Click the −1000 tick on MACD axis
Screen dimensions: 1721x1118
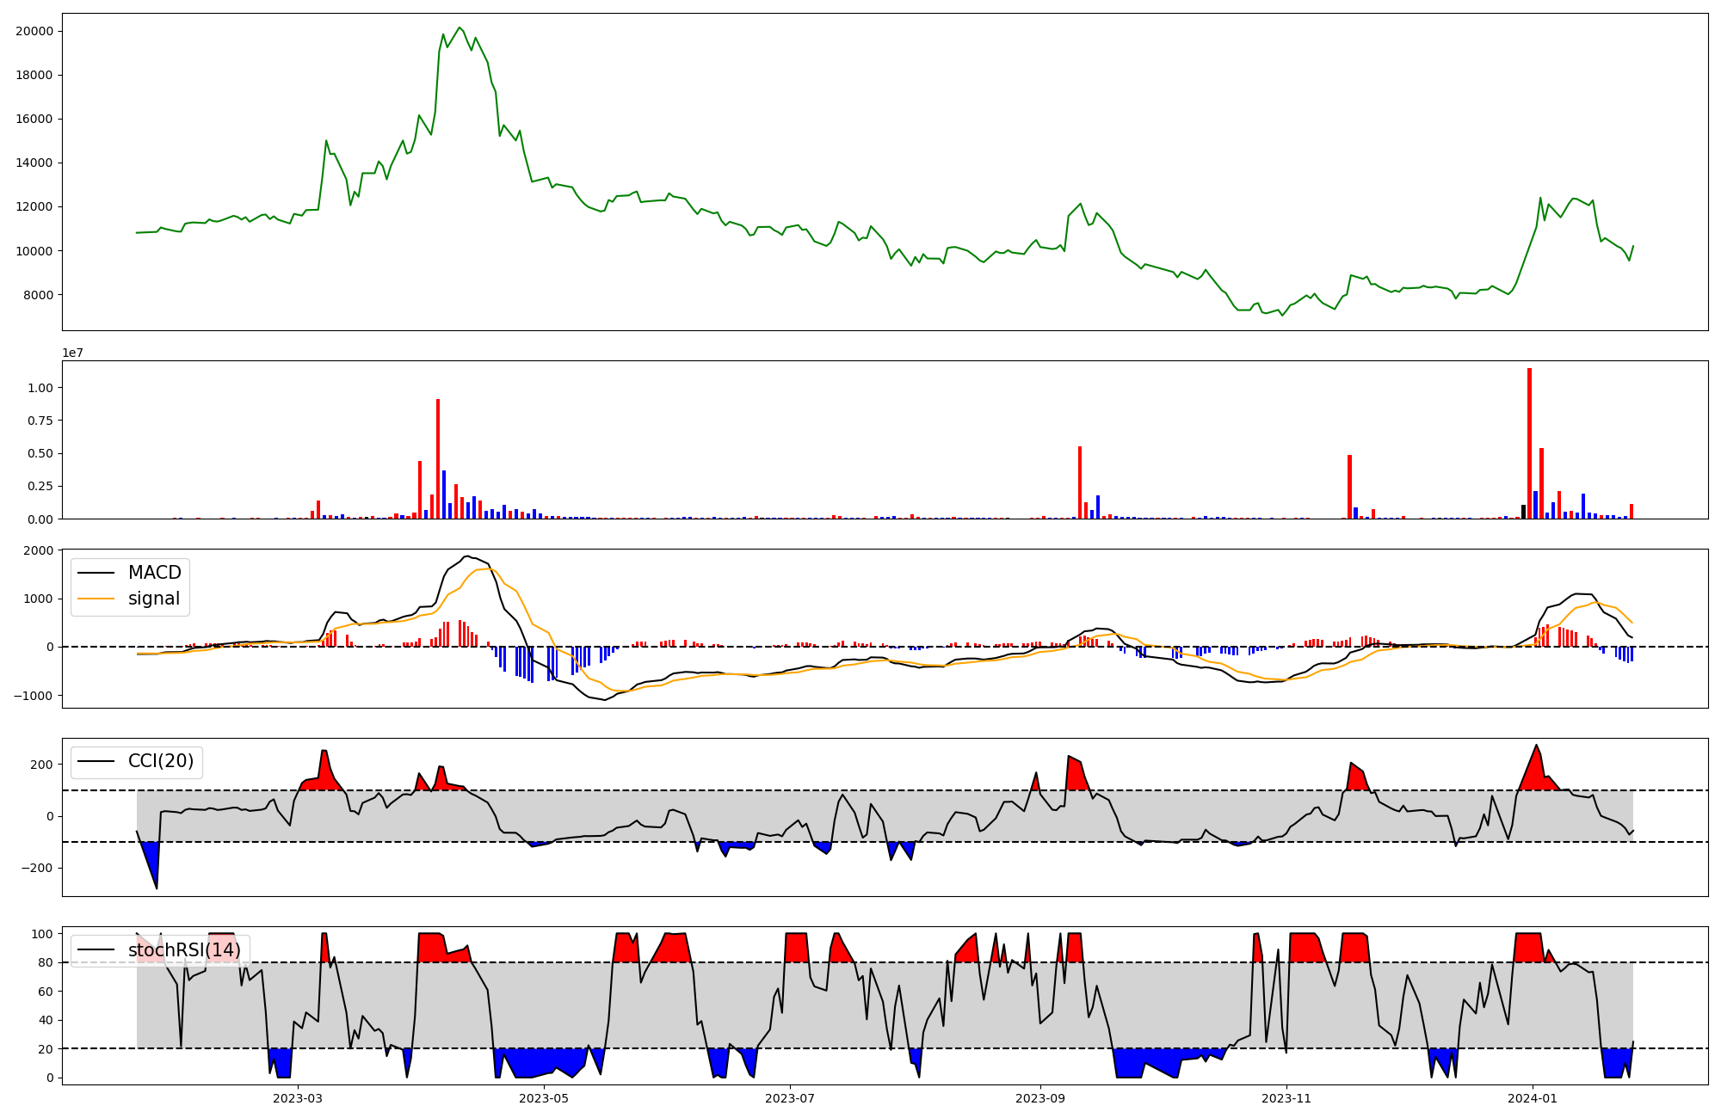tap(33, 695)
